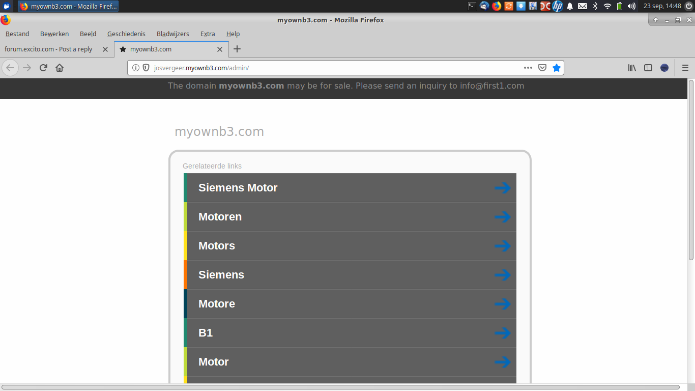Open page actions three-dots menu
The width and height of the screenshot is (695, 391).
point(528,68)
